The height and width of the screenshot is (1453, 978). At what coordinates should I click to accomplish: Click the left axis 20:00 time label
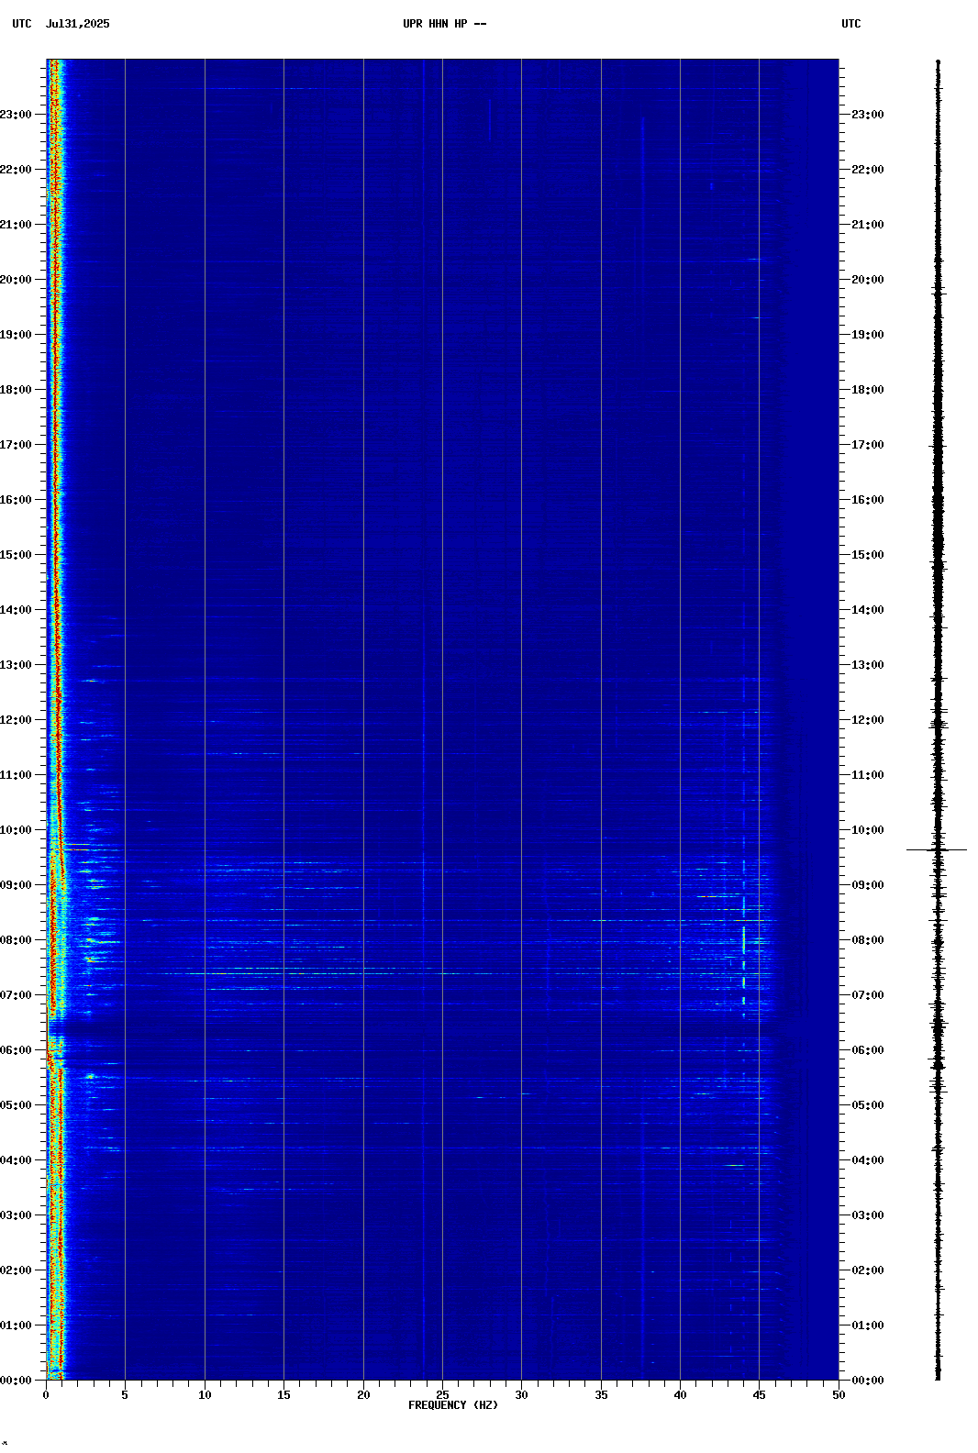[x=16, y=280]
